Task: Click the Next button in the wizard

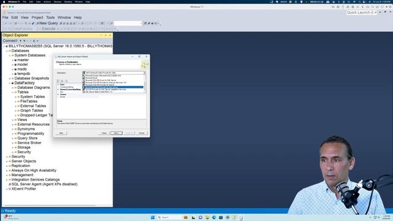Action: point(116,133)
